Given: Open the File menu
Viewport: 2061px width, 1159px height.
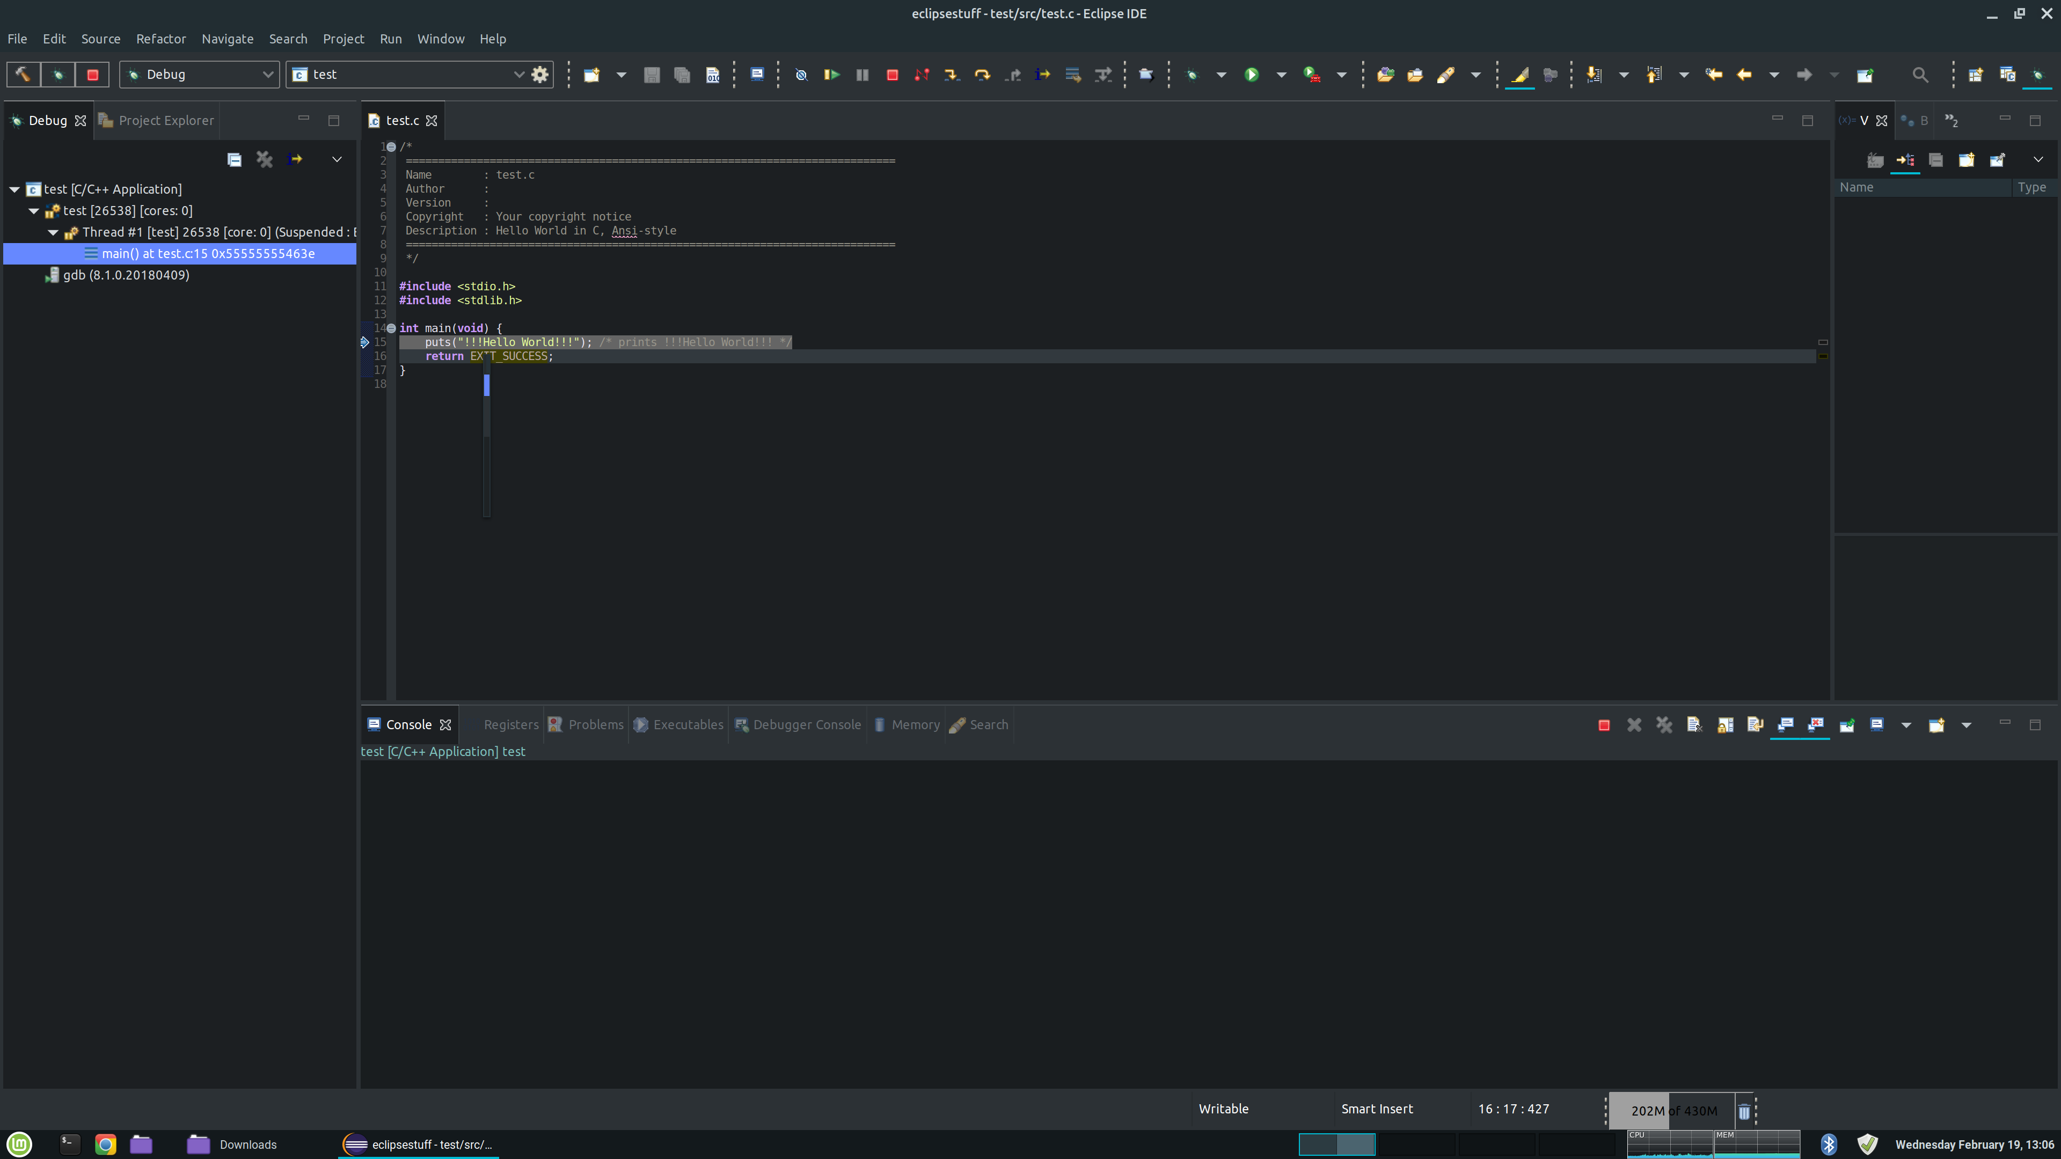Looking at the screenshot, I should (17, 39).
